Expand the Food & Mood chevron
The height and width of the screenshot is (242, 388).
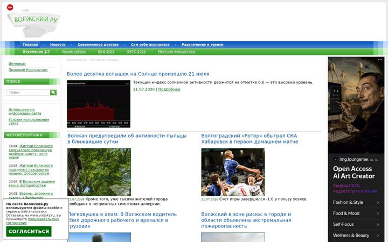pos(378,213)
